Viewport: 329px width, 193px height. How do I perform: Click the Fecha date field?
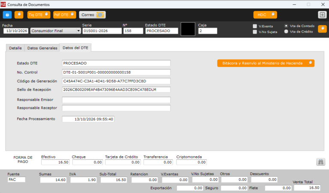[16, 31]
